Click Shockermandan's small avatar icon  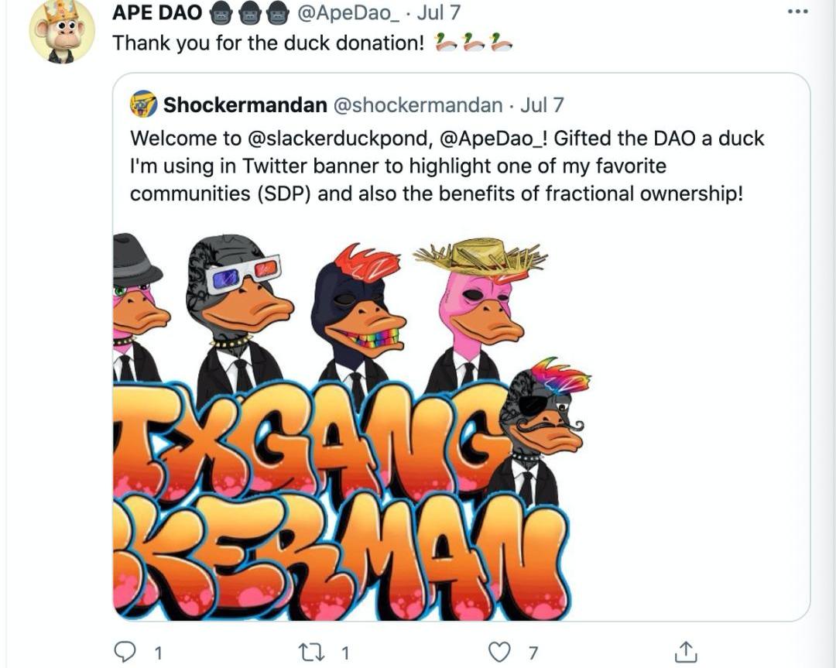[143, 104]
